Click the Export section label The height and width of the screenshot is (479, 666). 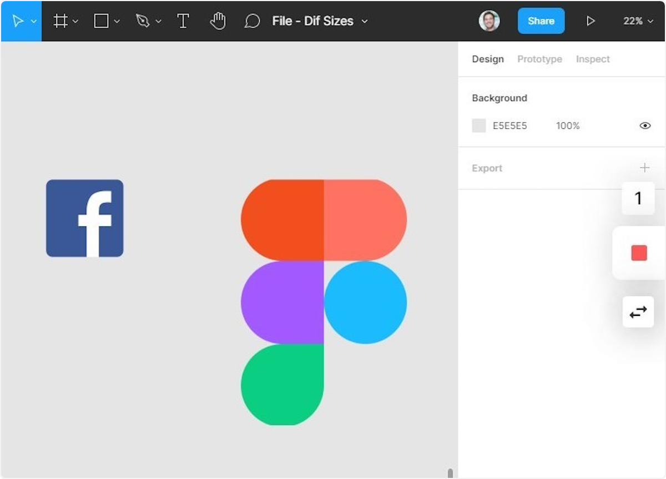point(487,168)
